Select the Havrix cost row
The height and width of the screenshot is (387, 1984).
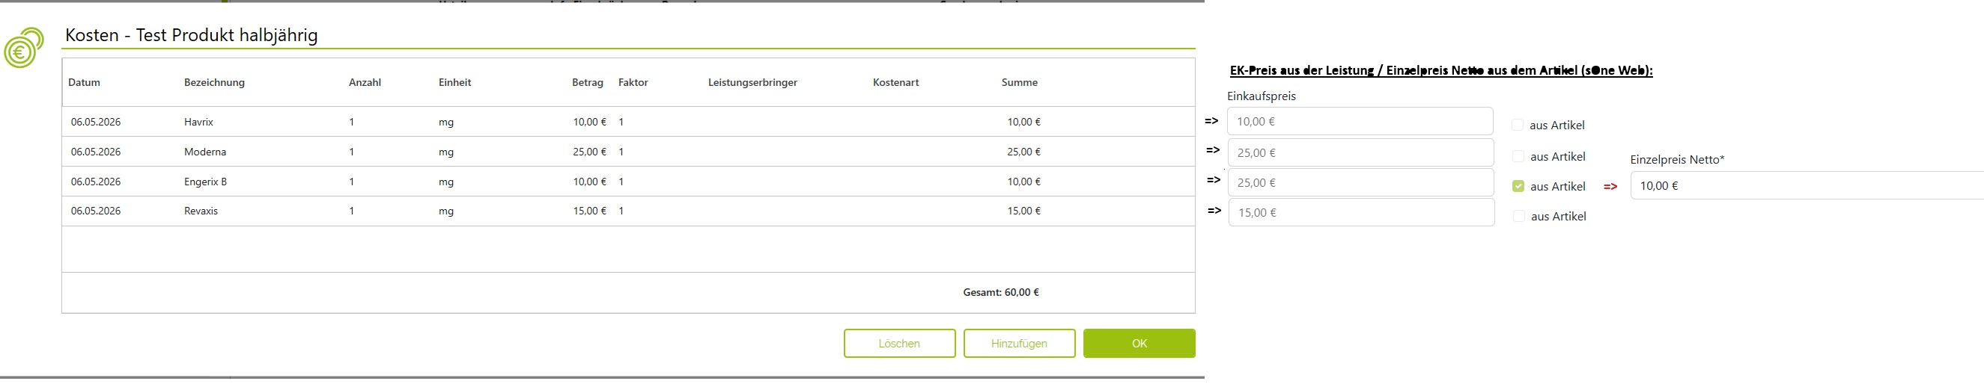(x=628, y=122)
